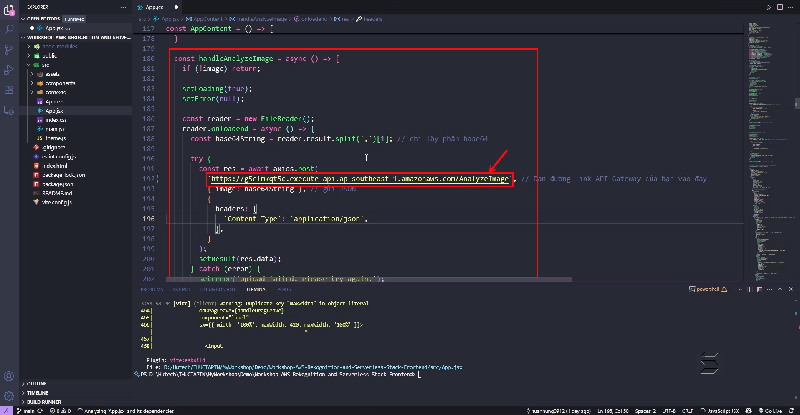
Task: Click the Go Live server button
Action: tap(770, 411)
